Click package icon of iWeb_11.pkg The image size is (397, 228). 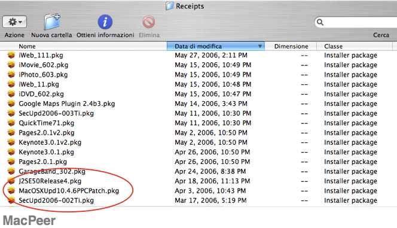coord(11,84)
